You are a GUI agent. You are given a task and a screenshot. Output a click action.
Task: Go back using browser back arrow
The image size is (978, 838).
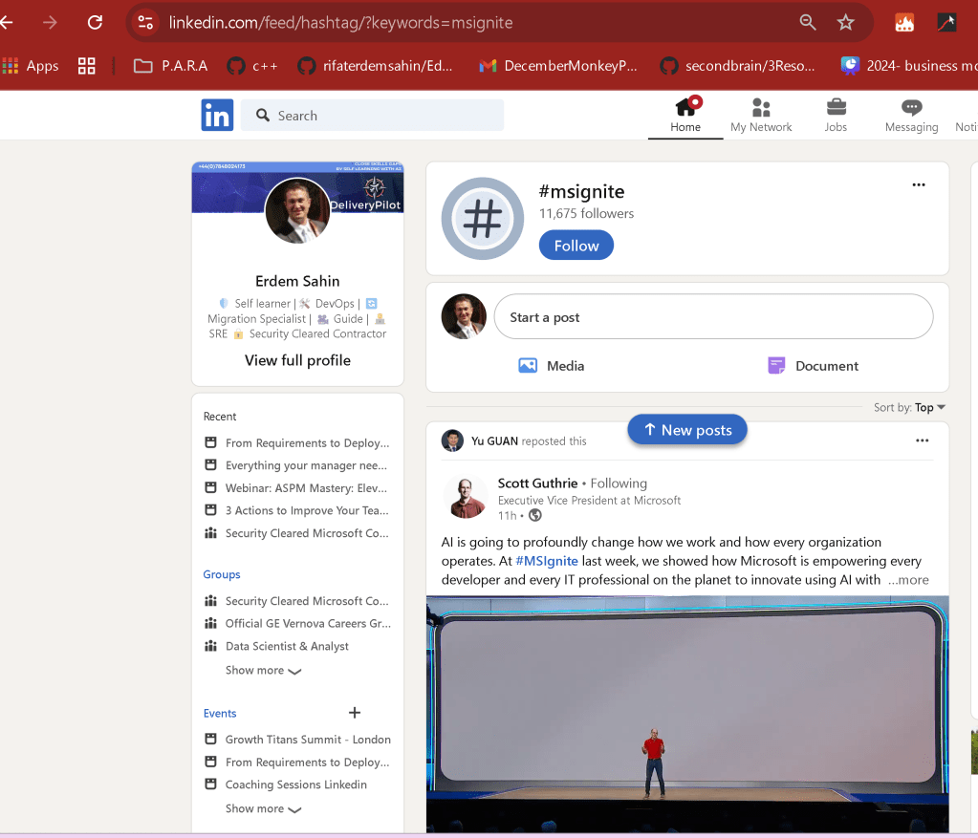pyautogui.click(x=7, y=22)
